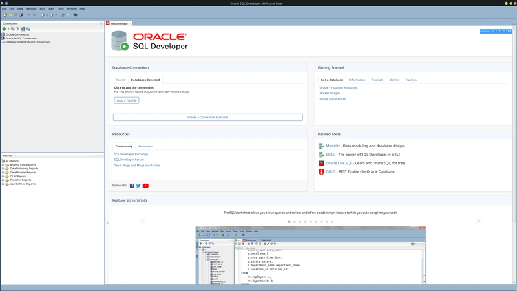Viewport: 517px width, 291px height.
Task: Click the Save disk toolbar icon
Action: click(16, 15)
